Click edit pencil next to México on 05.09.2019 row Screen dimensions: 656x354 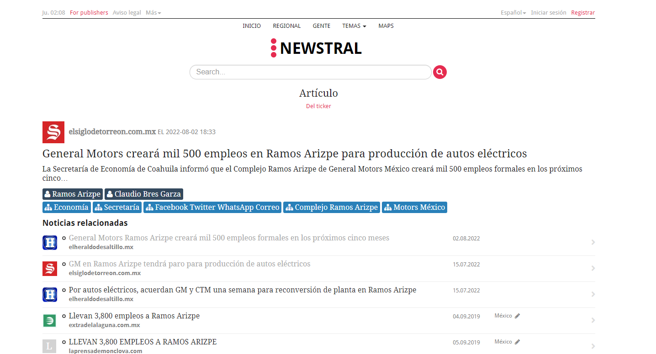click(517, 342)
